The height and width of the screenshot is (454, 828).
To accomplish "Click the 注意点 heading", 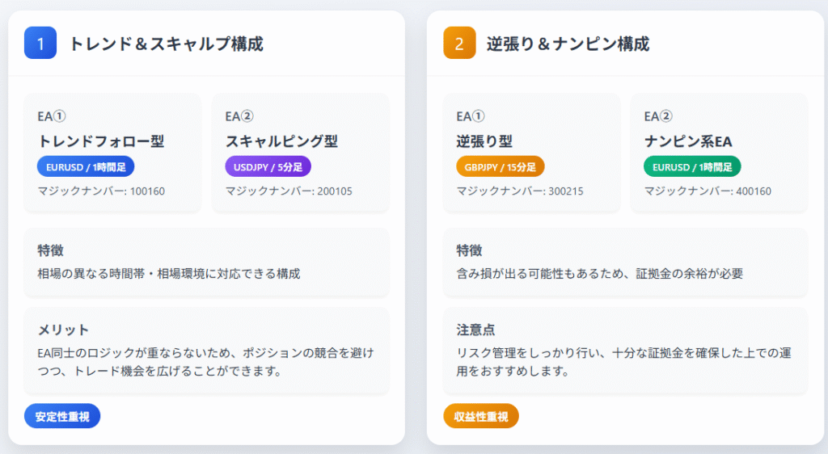I will point(475,330).
